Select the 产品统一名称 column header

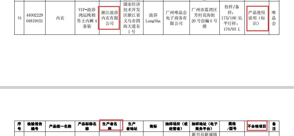coord(60,126)
